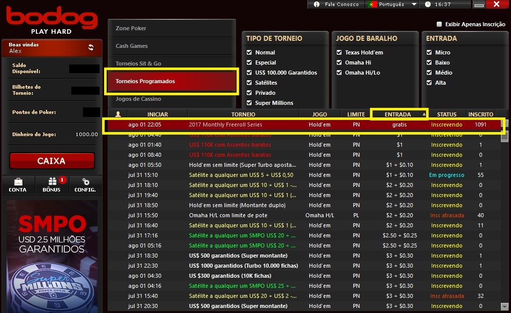This screenshot has width=511, height=313.
Task: Open the Zone Poker tab
Action: click(172, 28)
